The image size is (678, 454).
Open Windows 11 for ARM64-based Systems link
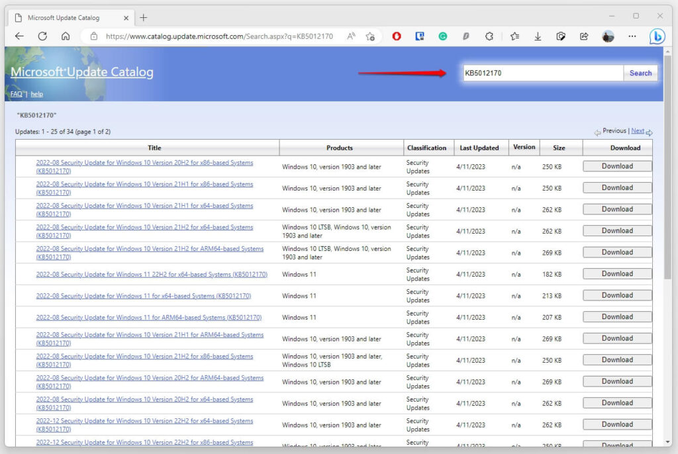[x=149, y=318]
